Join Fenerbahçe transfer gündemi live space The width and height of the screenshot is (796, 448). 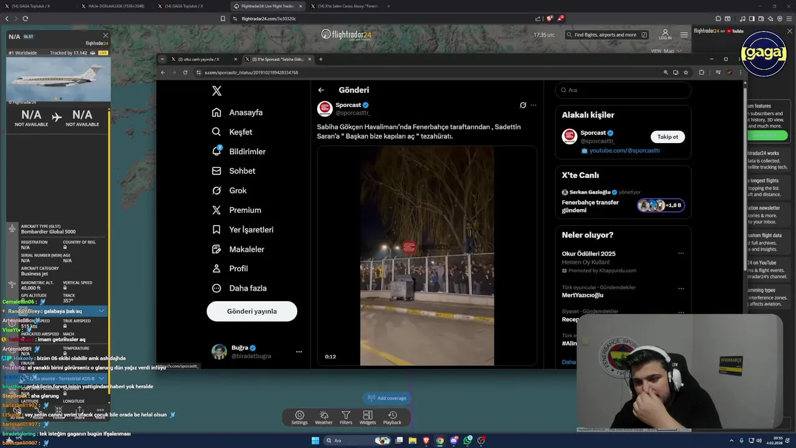(623, 201)
